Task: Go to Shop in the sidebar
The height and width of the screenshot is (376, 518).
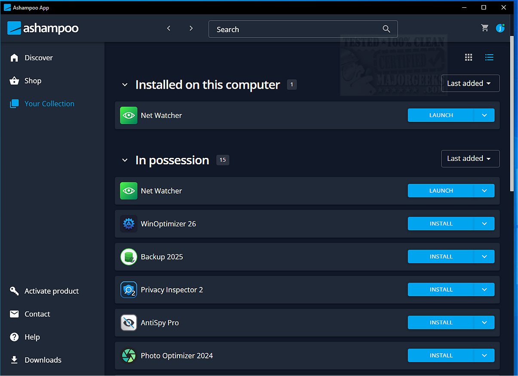Action: coord(33,81)
